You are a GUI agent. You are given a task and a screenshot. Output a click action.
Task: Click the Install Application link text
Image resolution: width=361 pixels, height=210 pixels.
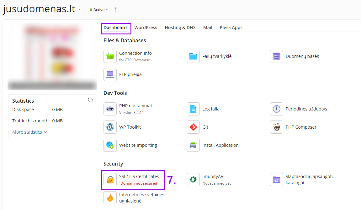click(220, 145)
